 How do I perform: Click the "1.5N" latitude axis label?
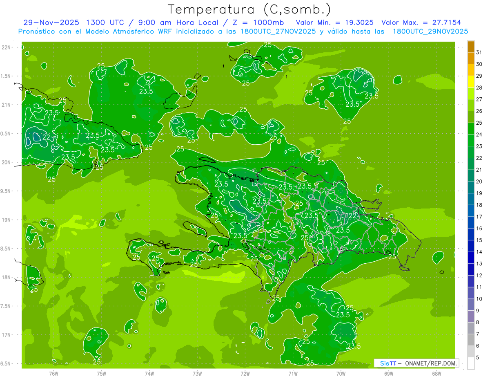6,76
